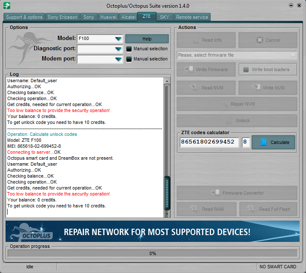Click the Octoplus app icon in title bar

(7, 6)
